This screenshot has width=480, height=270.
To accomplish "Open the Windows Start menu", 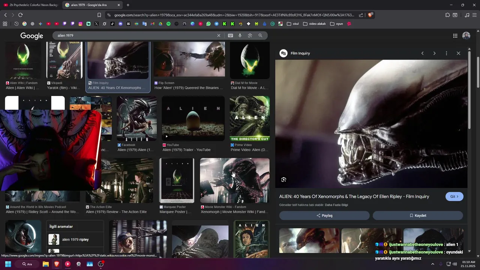I will click(8, 264).
